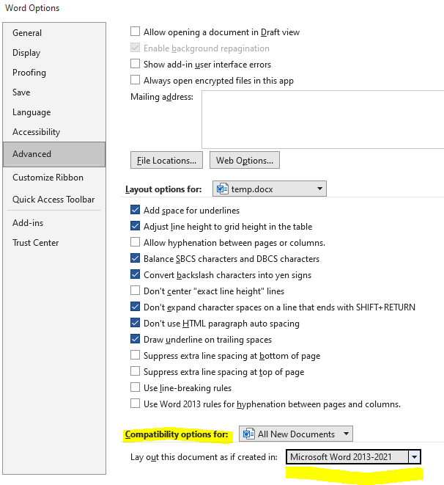Click the File Locations button

point(167,160)
